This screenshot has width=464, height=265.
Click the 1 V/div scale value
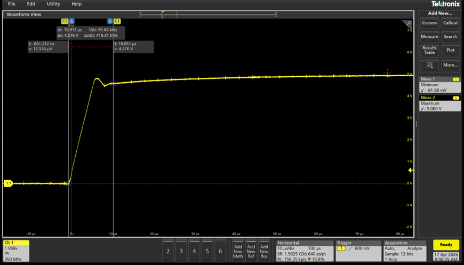(12, 248)
